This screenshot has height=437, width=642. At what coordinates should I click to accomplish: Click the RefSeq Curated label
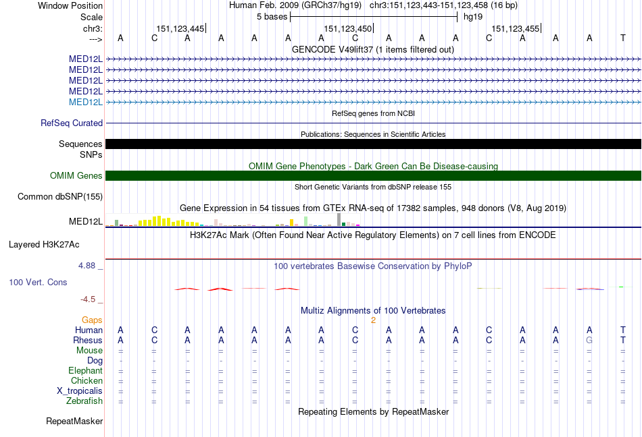[72, 123]
